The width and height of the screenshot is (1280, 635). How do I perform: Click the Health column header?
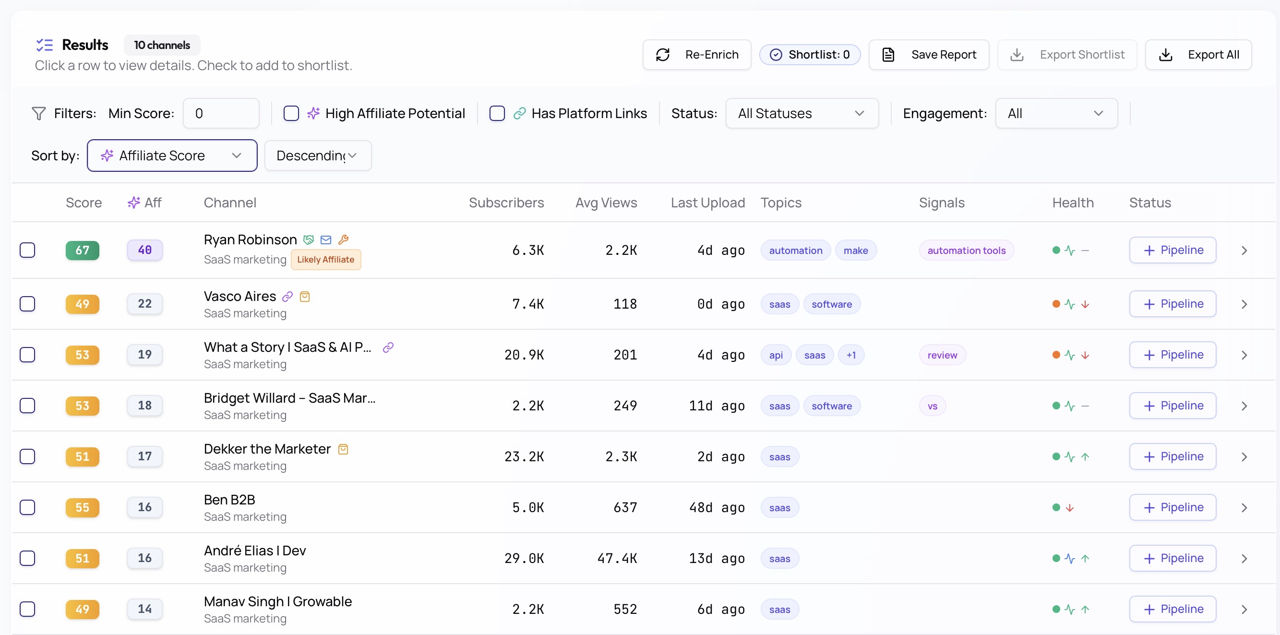tap(1073, 203)
